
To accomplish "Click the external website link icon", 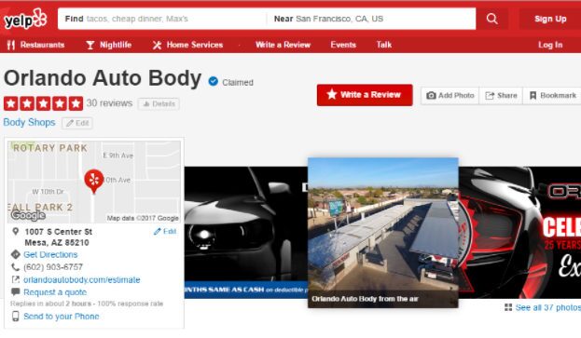I will (x=15, y=279).
